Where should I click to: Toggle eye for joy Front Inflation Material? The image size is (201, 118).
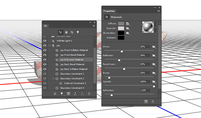click(45, 50)
